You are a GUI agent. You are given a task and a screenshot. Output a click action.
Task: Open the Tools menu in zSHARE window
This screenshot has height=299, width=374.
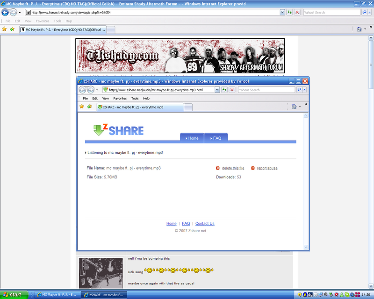135,99
